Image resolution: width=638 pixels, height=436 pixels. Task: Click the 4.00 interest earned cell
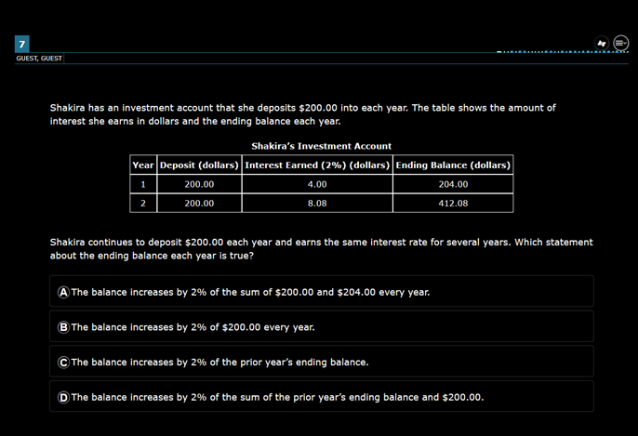point(317,184)
